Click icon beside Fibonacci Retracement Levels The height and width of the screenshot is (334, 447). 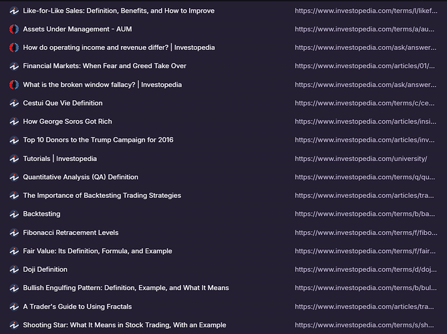(14, 232)
